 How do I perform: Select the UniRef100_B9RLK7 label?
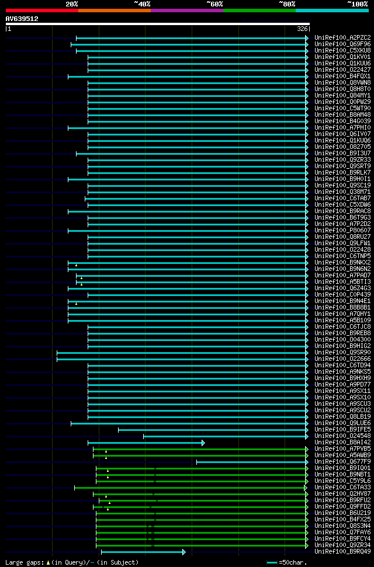pyautogui.click(x=342, y=172)
